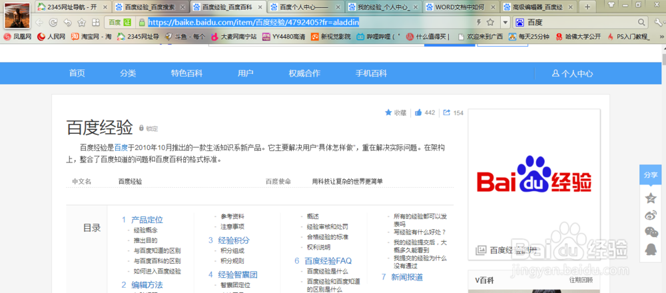
Task: Like the entry with thumbs-up 442
Action: click(x=425, y=113)
